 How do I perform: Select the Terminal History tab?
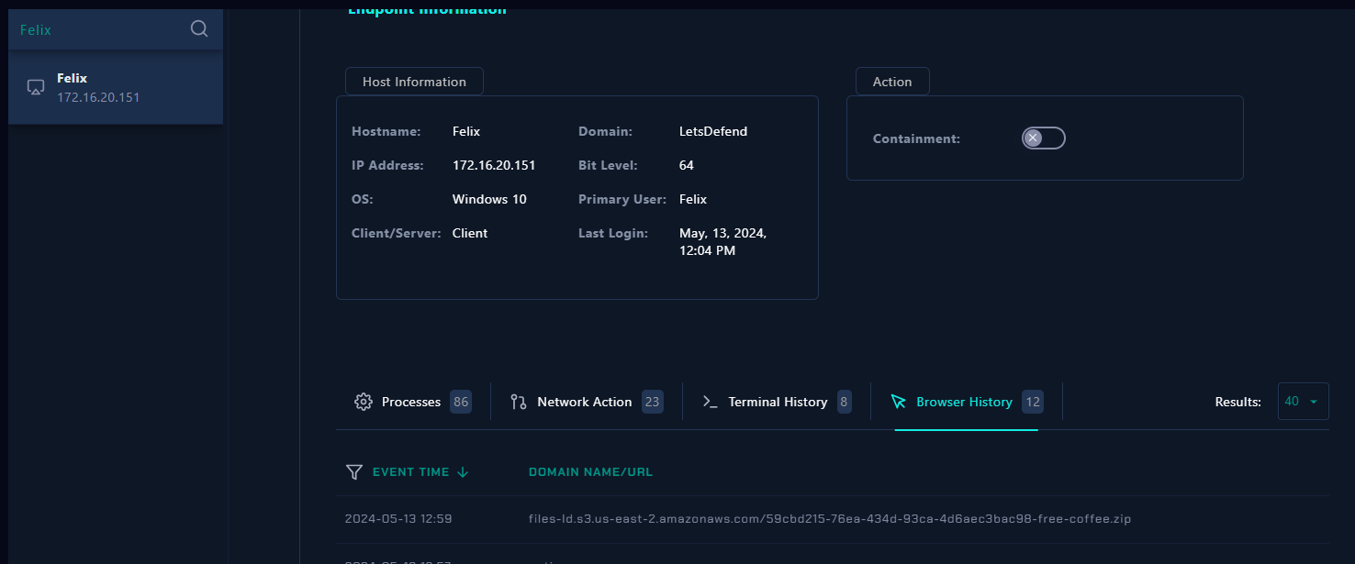click(778, 402)
